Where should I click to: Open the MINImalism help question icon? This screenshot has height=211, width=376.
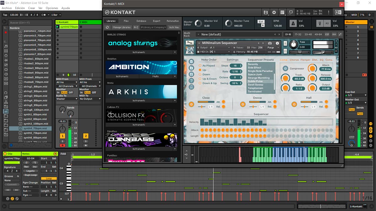point(191,80)
